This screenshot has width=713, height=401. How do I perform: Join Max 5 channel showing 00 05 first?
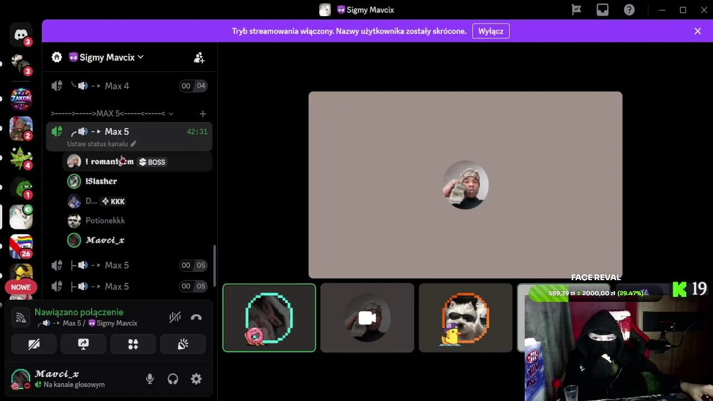(129, 265)
